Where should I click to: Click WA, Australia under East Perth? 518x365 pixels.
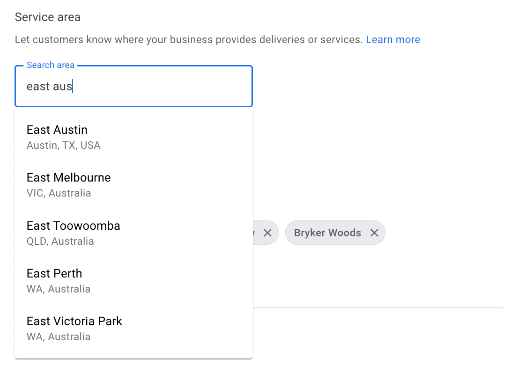[x=59, y=289]
